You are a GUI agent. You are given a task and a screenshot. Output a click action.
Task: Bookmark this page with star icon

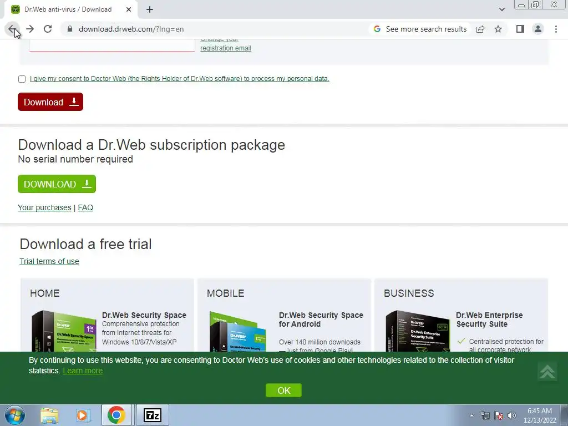498,29
